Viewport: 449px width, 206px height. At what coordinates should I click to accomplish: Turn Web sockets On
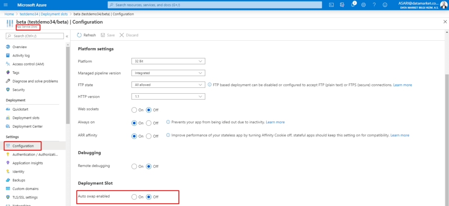click(x=134, y=110)
